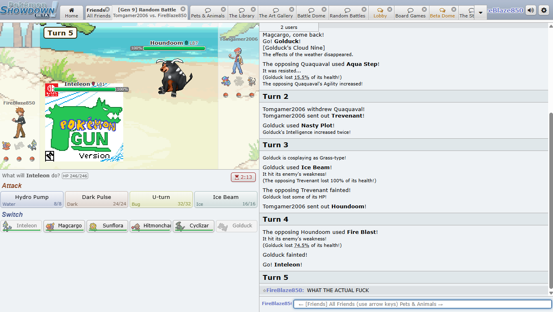The width and height of the screenshot is (553, 312).
Task: Switch to Magcargo
Action: [64, 226]
